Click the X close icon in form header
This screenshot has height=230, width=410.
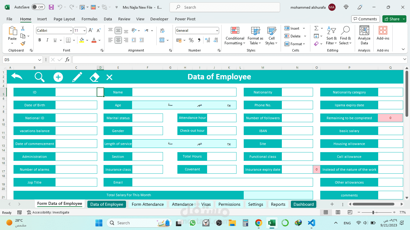[x=109, y=77]
